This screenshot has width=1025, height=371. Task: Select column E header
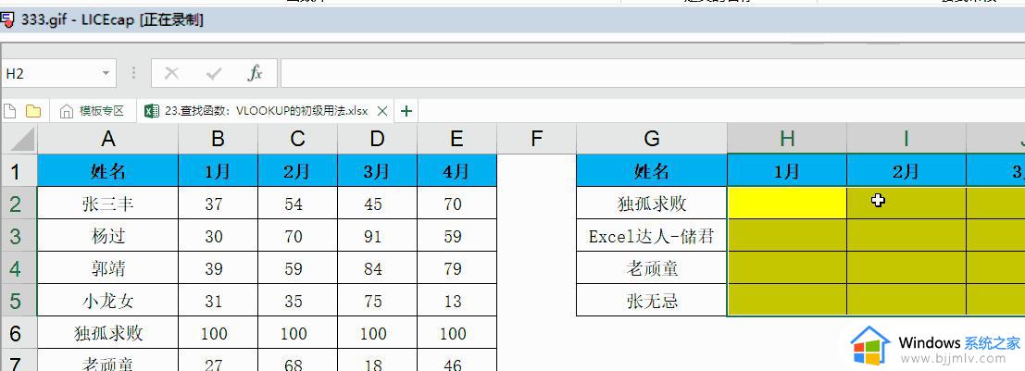point(456,139)
